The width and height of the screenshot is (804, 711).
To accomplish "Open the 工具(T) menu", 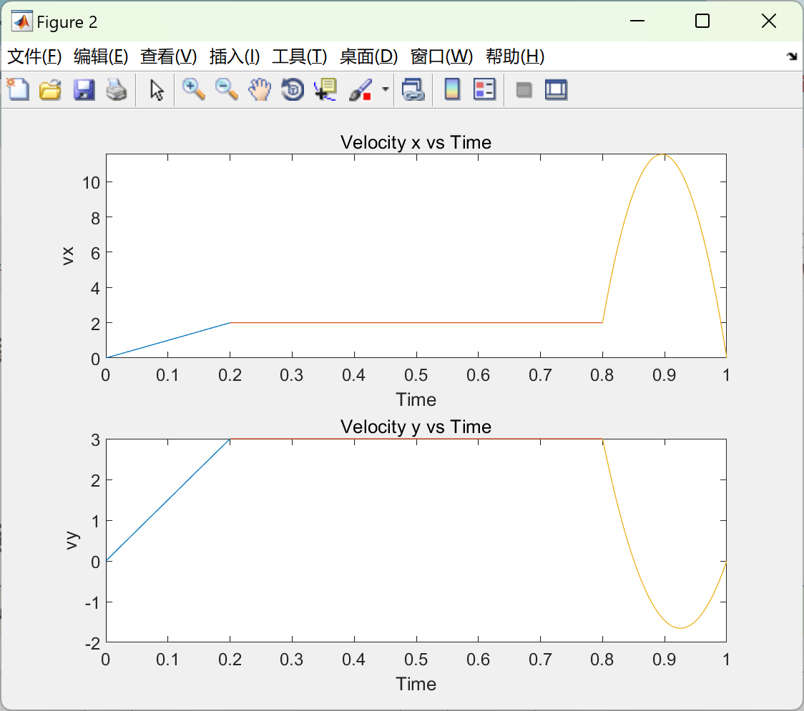I will pos(300,56).
